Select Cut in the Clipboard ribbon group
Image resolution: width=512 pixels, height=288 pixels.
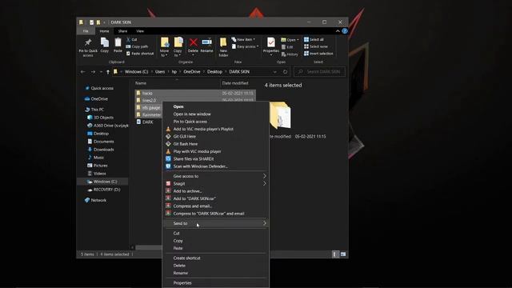coord(131,39)
